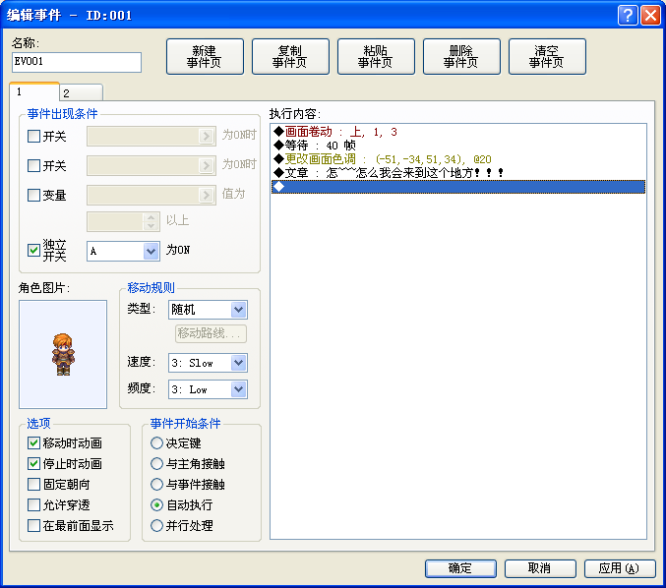Click the character sprite image
The width and height of the screenshot is (666, 588).
(x=63, y=355)
